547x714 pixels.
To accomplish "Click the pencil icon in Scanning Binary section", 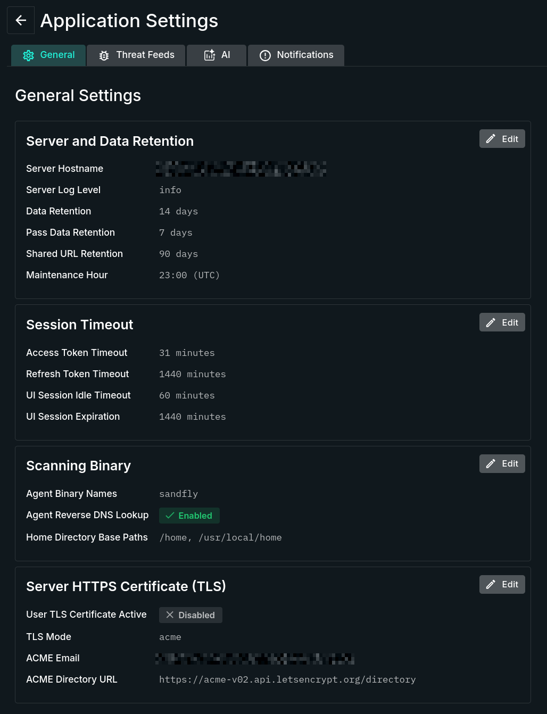I will (491, 463).
